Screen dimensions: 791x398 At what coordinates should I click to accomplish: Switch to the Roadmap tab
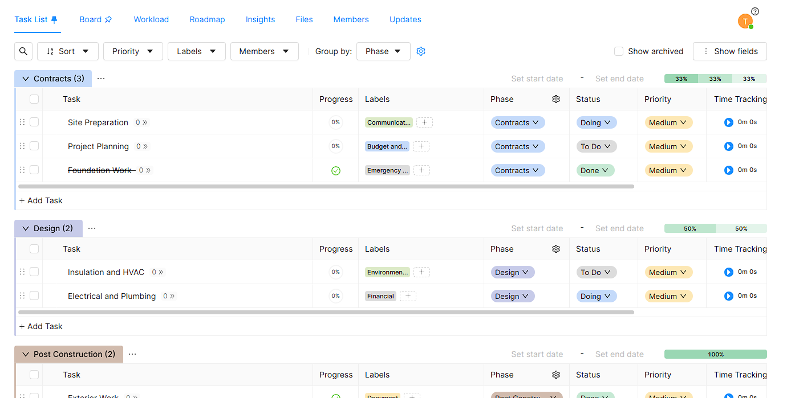tap(207, 19)
